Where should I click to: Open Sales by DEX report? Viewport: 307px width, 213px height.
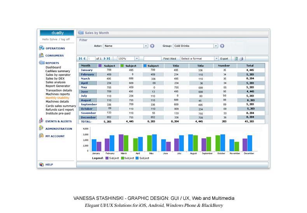coord(55,78)
